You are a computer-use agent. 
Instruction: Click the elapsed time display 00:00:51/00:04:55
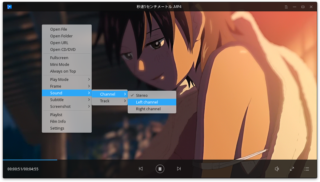click(x=23, y=169)
